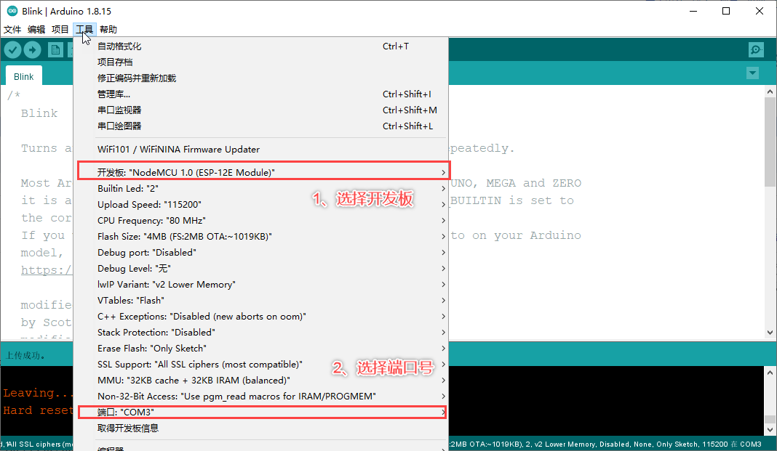Expand the 端口 "COM3" submenu

[260, 412]
